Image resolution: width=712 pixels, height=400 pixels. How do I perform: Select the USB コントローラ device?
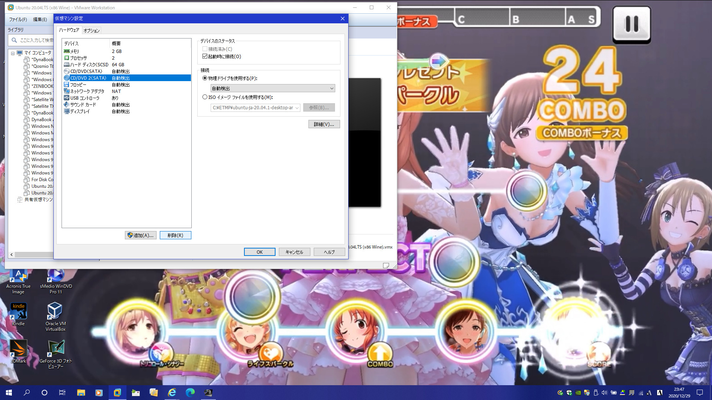126,98
